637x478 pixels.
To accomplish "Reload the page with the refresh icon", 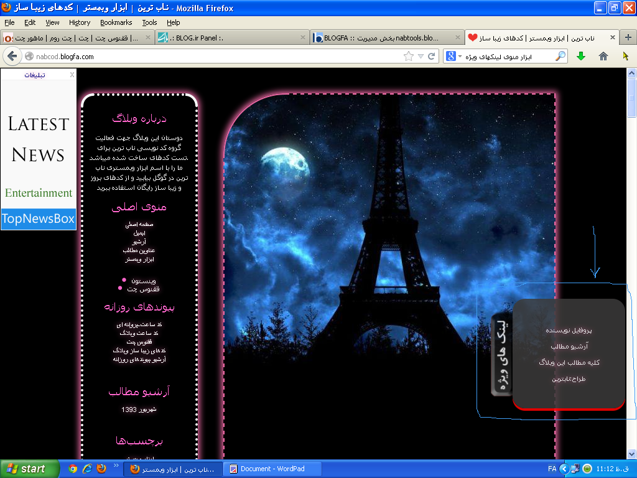I will [431, 57].
